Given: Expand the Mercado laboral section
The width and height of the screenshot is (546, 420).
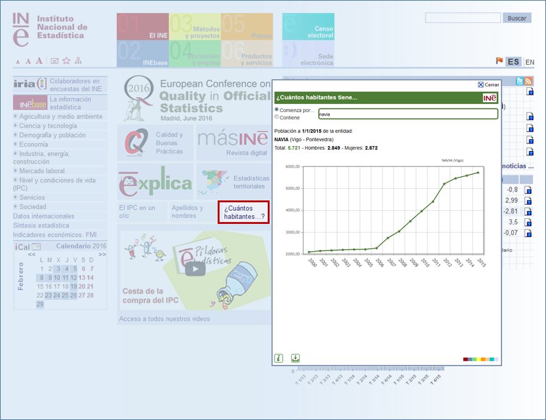Looking at the screenshot, I should 15,171.
